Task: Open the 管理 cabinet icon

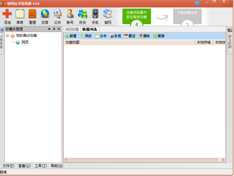Action: coord(32,14)
